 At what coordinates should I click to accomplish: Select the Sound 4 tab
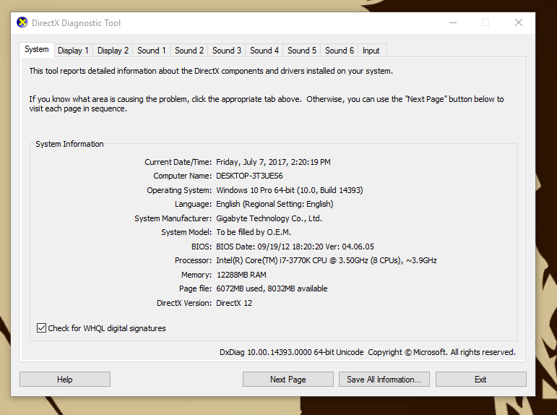264,51
